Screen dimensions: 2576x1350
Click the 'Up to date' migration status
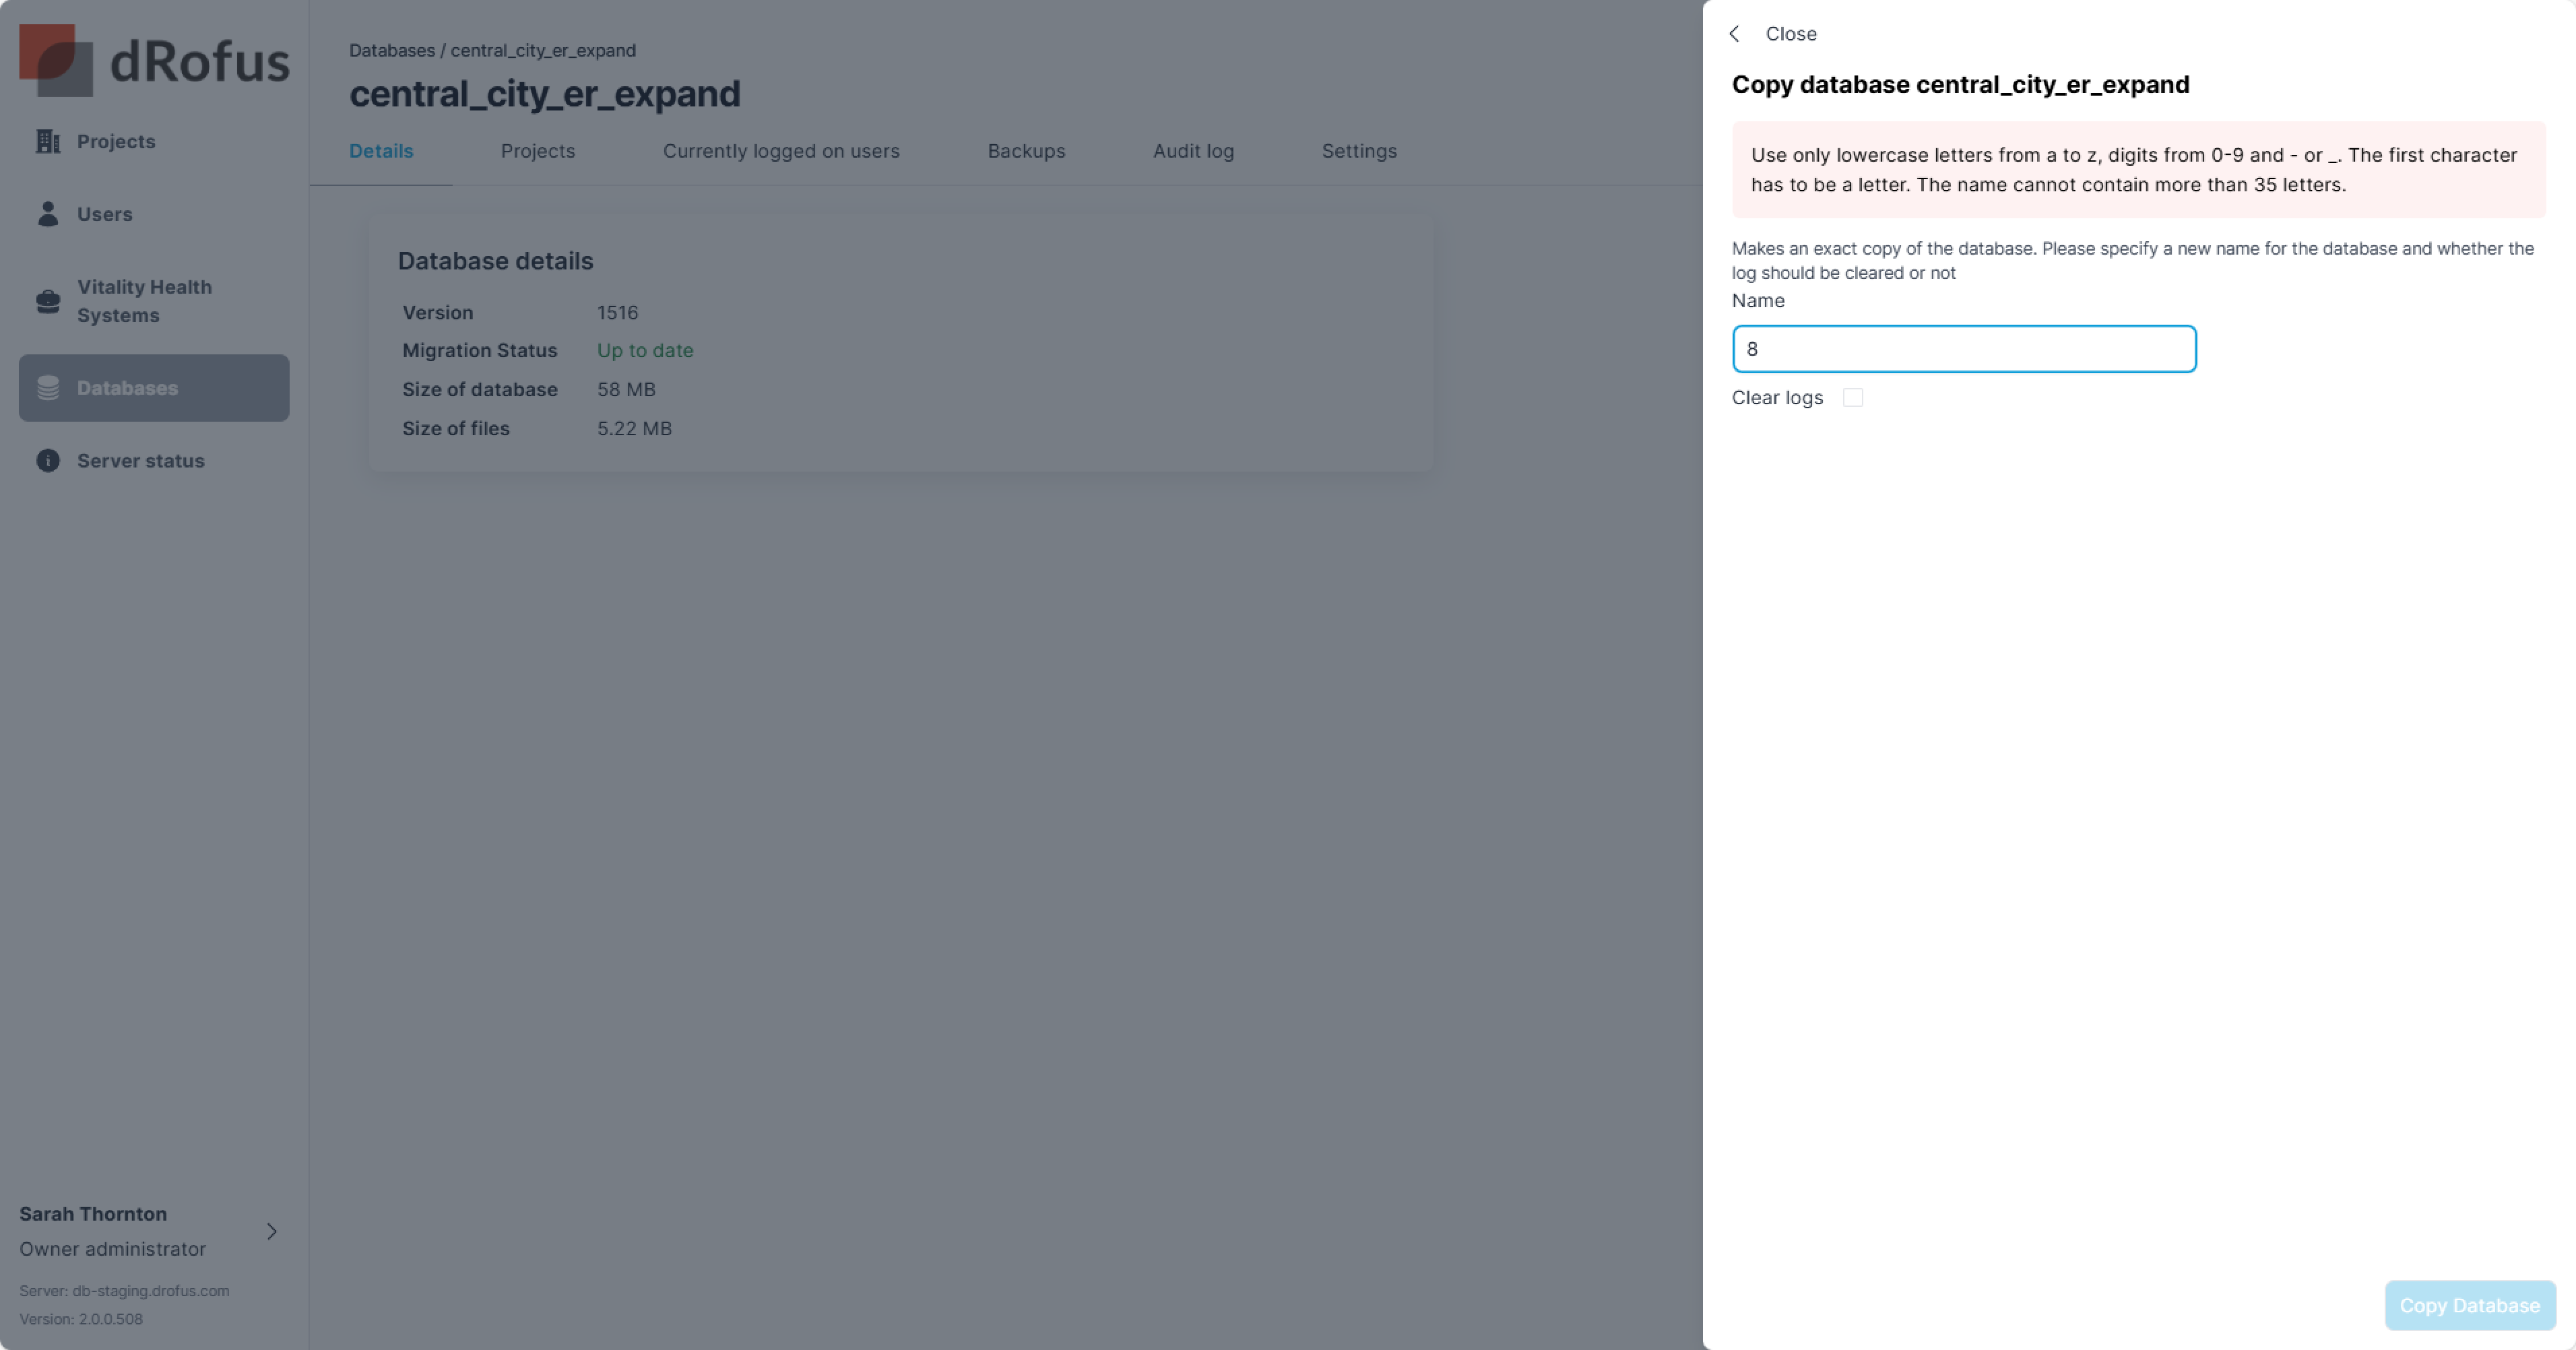pos(645,350)
